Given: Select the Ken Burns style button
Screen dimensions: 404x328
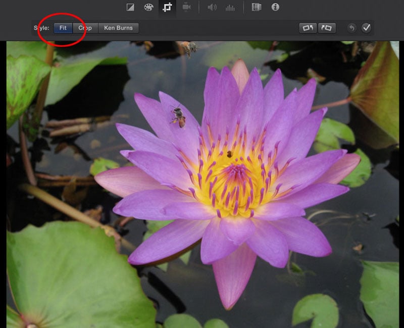Looking at the screenshot, I should (x=119, y=28).
